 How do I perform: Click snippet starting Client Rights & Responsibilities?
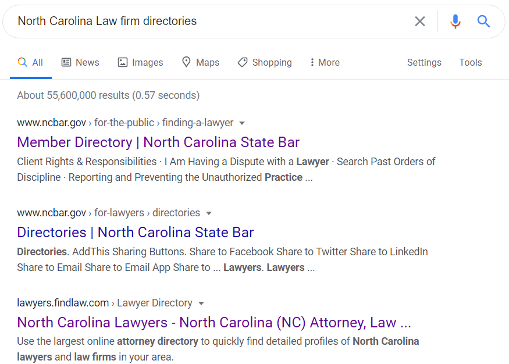point(226,169)
